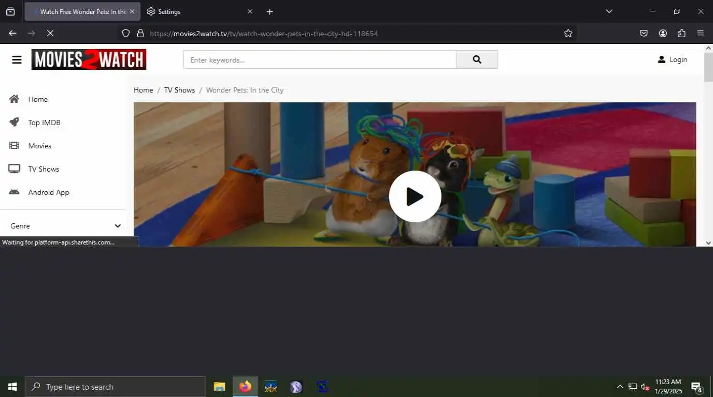Click the magnifier search button
This screenshot has width=713, height=397.
click(477, 59)
